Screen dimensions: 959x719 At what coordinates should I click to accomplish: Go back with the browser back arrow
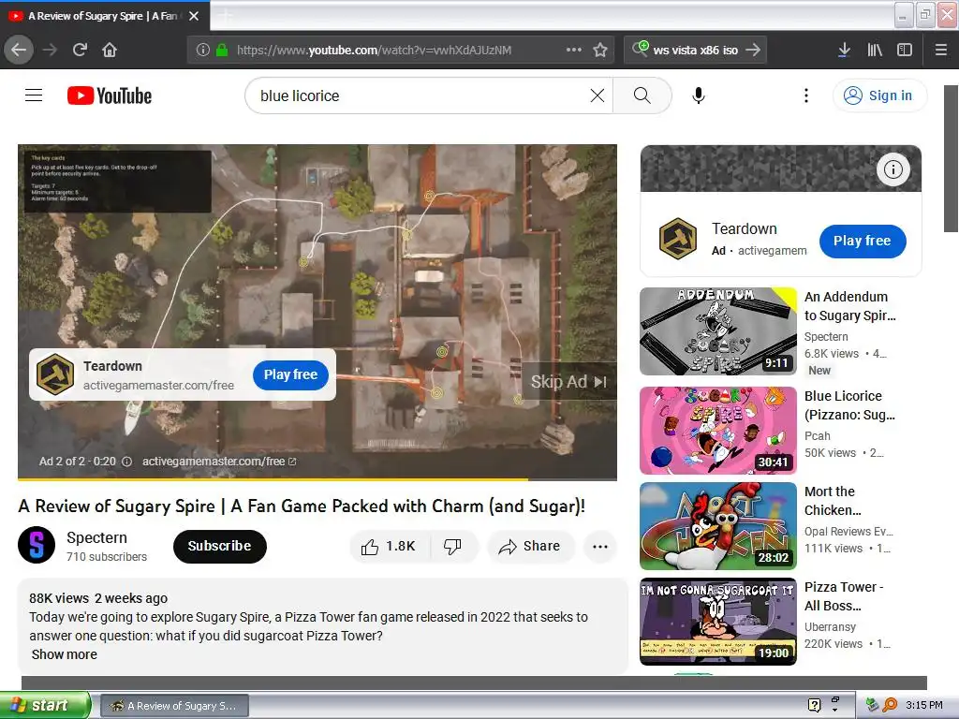tap(19, 50)
